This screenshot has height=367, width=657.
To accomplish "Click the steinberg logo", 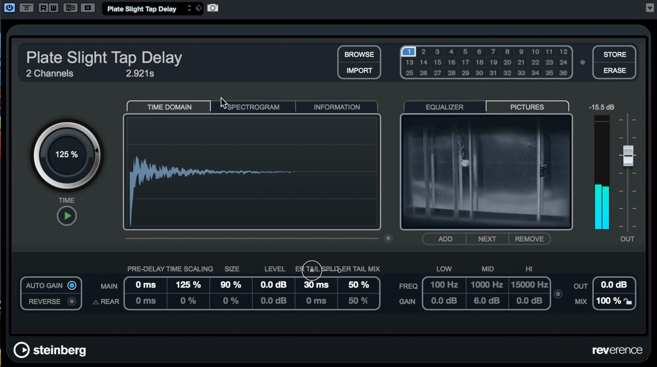I will point(50,350).
